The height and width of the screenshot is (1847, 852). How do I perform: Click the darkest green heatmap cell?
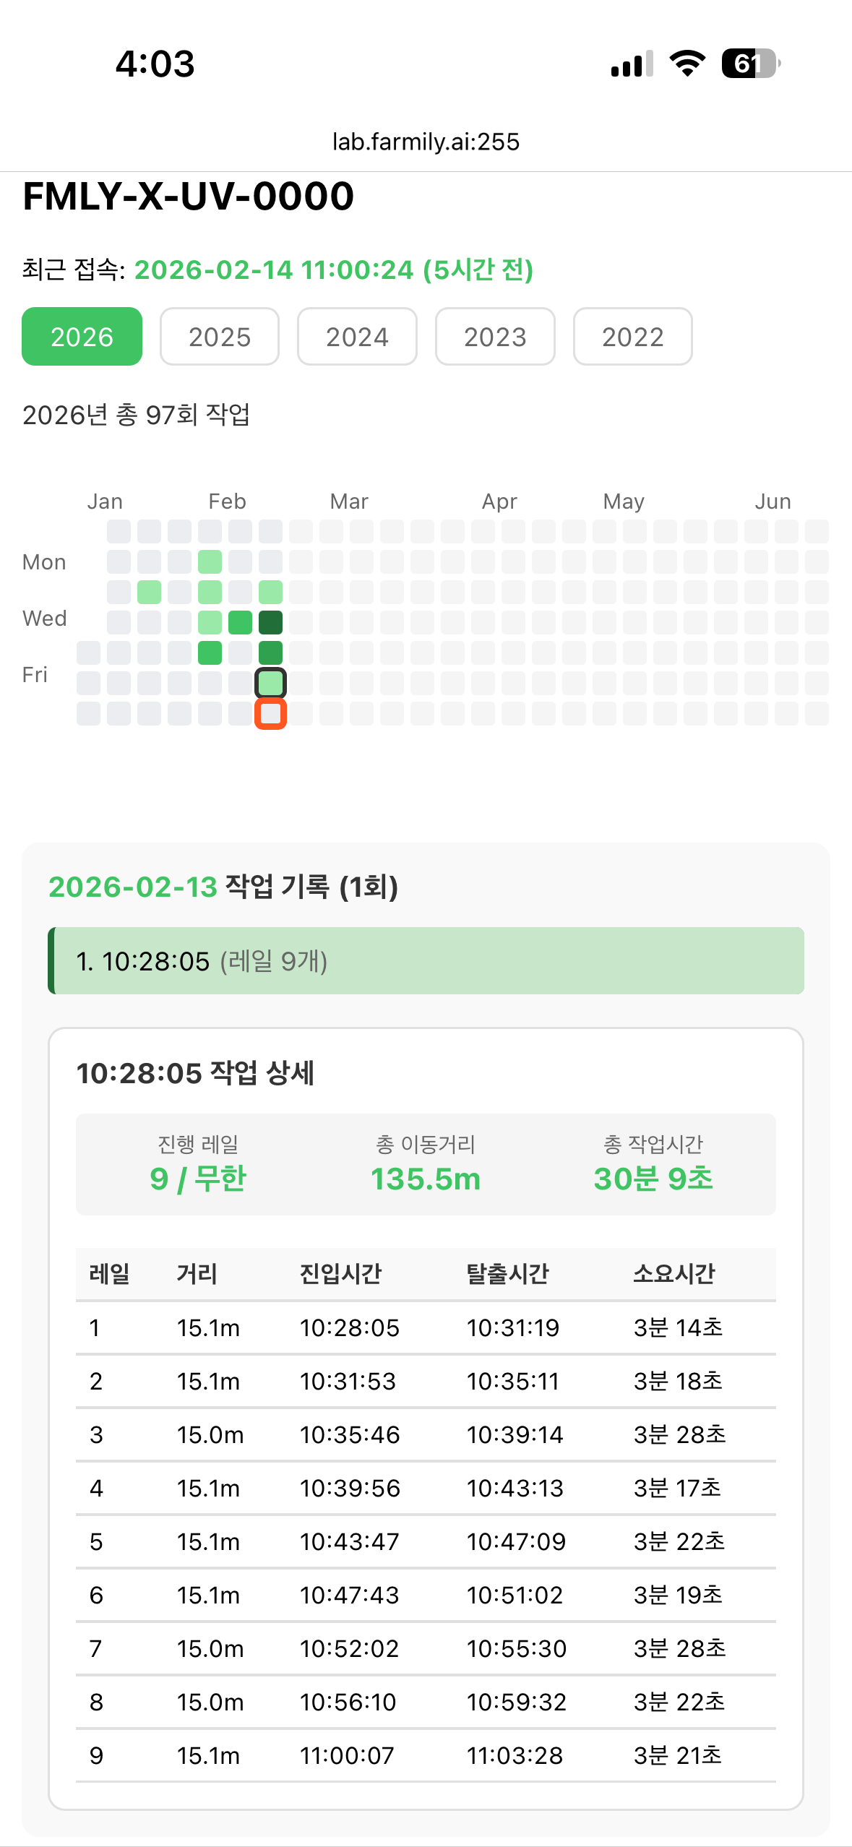[270, 622]
